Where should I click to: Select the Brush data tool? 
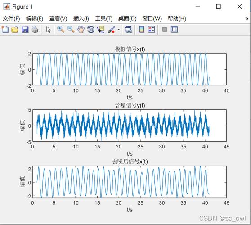coord(111,30)
